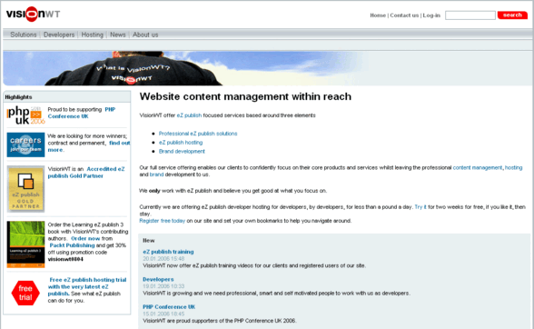Viewport: 534px width, 329px height.
Task: Go to Home link in header
Action: [378, 15]
